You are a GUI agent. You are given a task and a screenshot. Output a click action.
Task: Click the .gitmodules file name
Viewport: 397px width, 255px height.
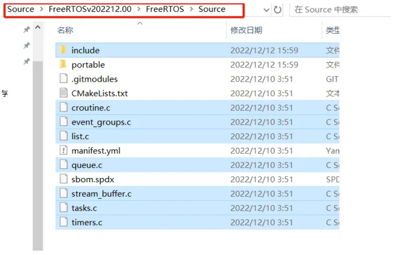point(95,79)
